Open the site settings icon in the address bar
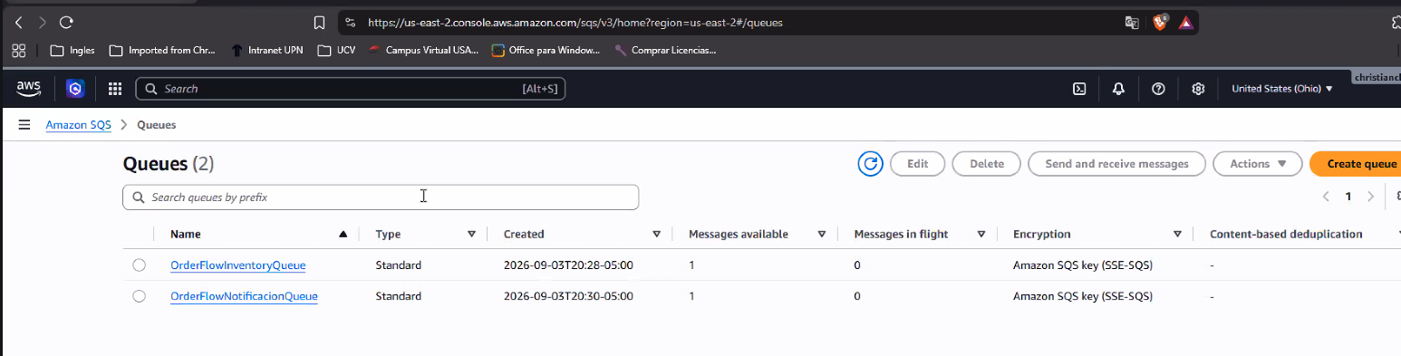This screenshot has width=1401, height=356. click(351, 23)
